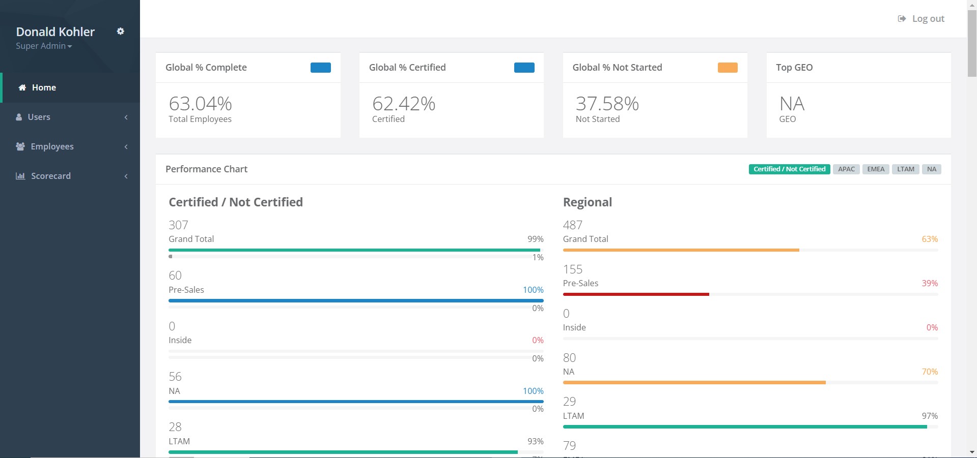977x458 pixels.
Task: Click the Donald Kohler profile name
Action: 55,32
